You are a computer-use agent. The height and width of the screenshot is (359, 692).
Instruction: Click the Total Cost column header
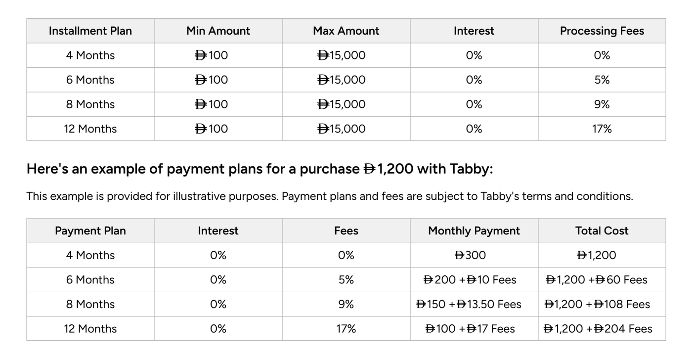tap(602, 231)
